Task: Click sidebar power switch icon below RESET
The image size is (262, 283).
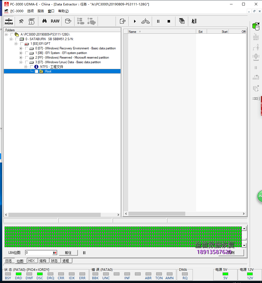Action: tap(256, 47)
